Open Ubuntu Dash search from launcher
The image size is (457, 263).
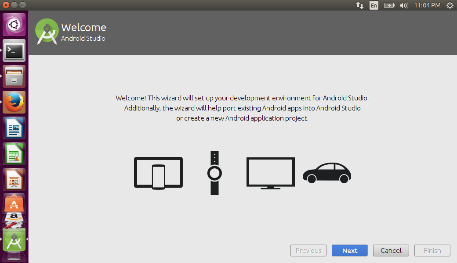coord(14,25)
